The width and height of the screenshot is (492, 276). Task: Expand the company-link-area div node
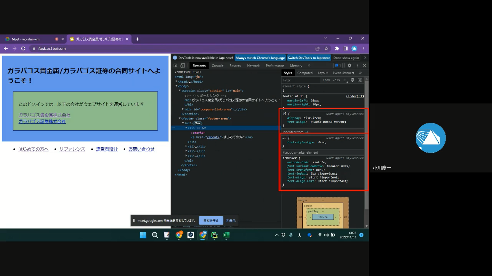coord(183,109)
